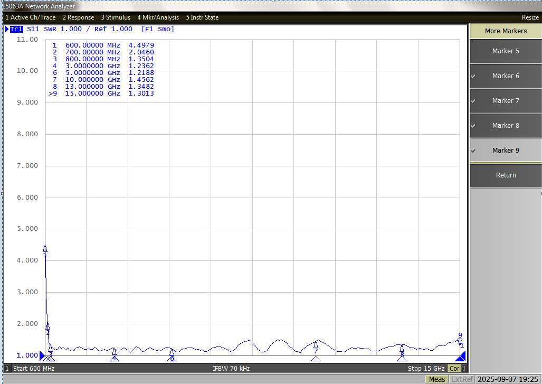
Task: Click the Cor correction status indicator
Action: [x=454, y=368]
